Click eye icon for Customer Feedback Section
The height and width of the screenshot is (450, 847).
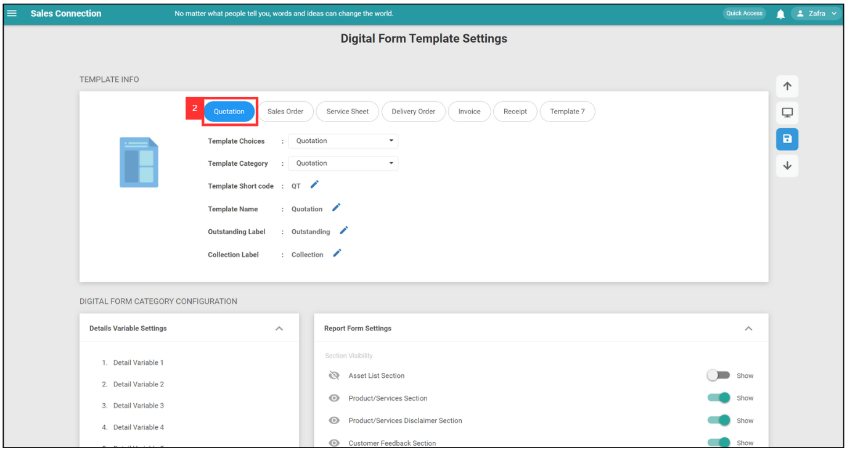334,443
